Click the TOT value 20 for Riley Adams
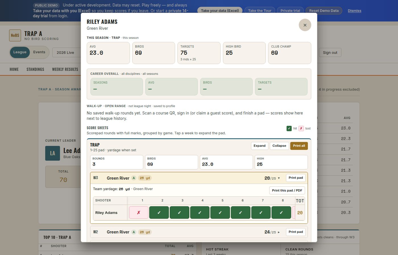This screenshot has width=398, height=255. pos(300,213)
